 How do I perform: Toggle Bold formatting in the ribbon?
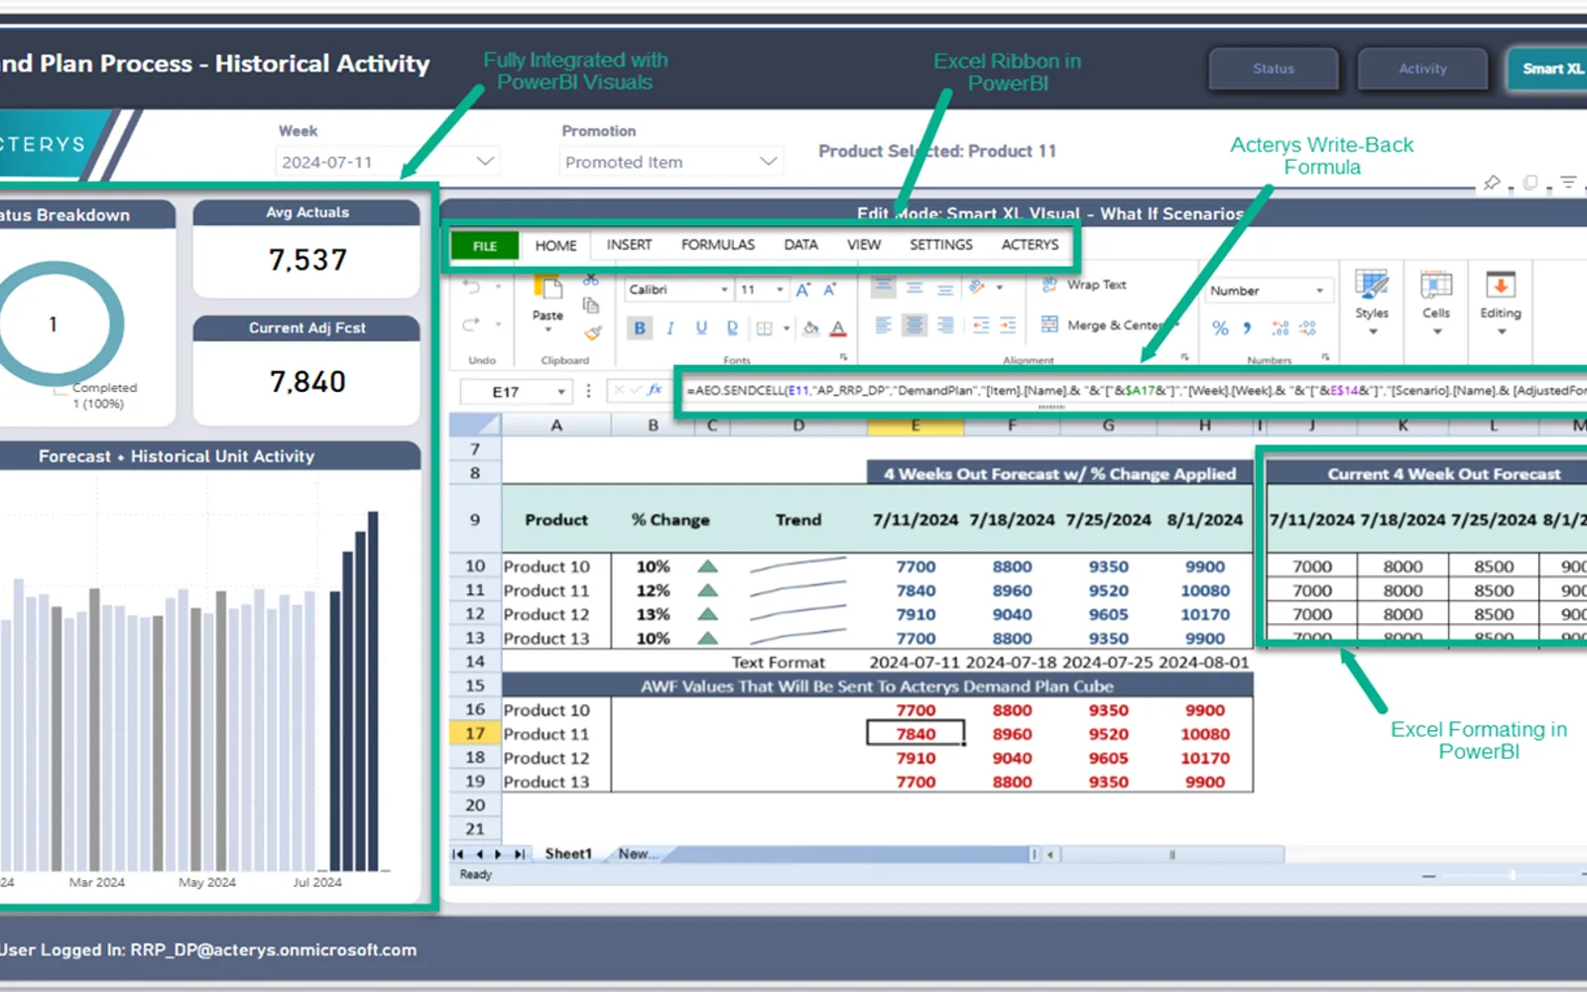point(640,328)
